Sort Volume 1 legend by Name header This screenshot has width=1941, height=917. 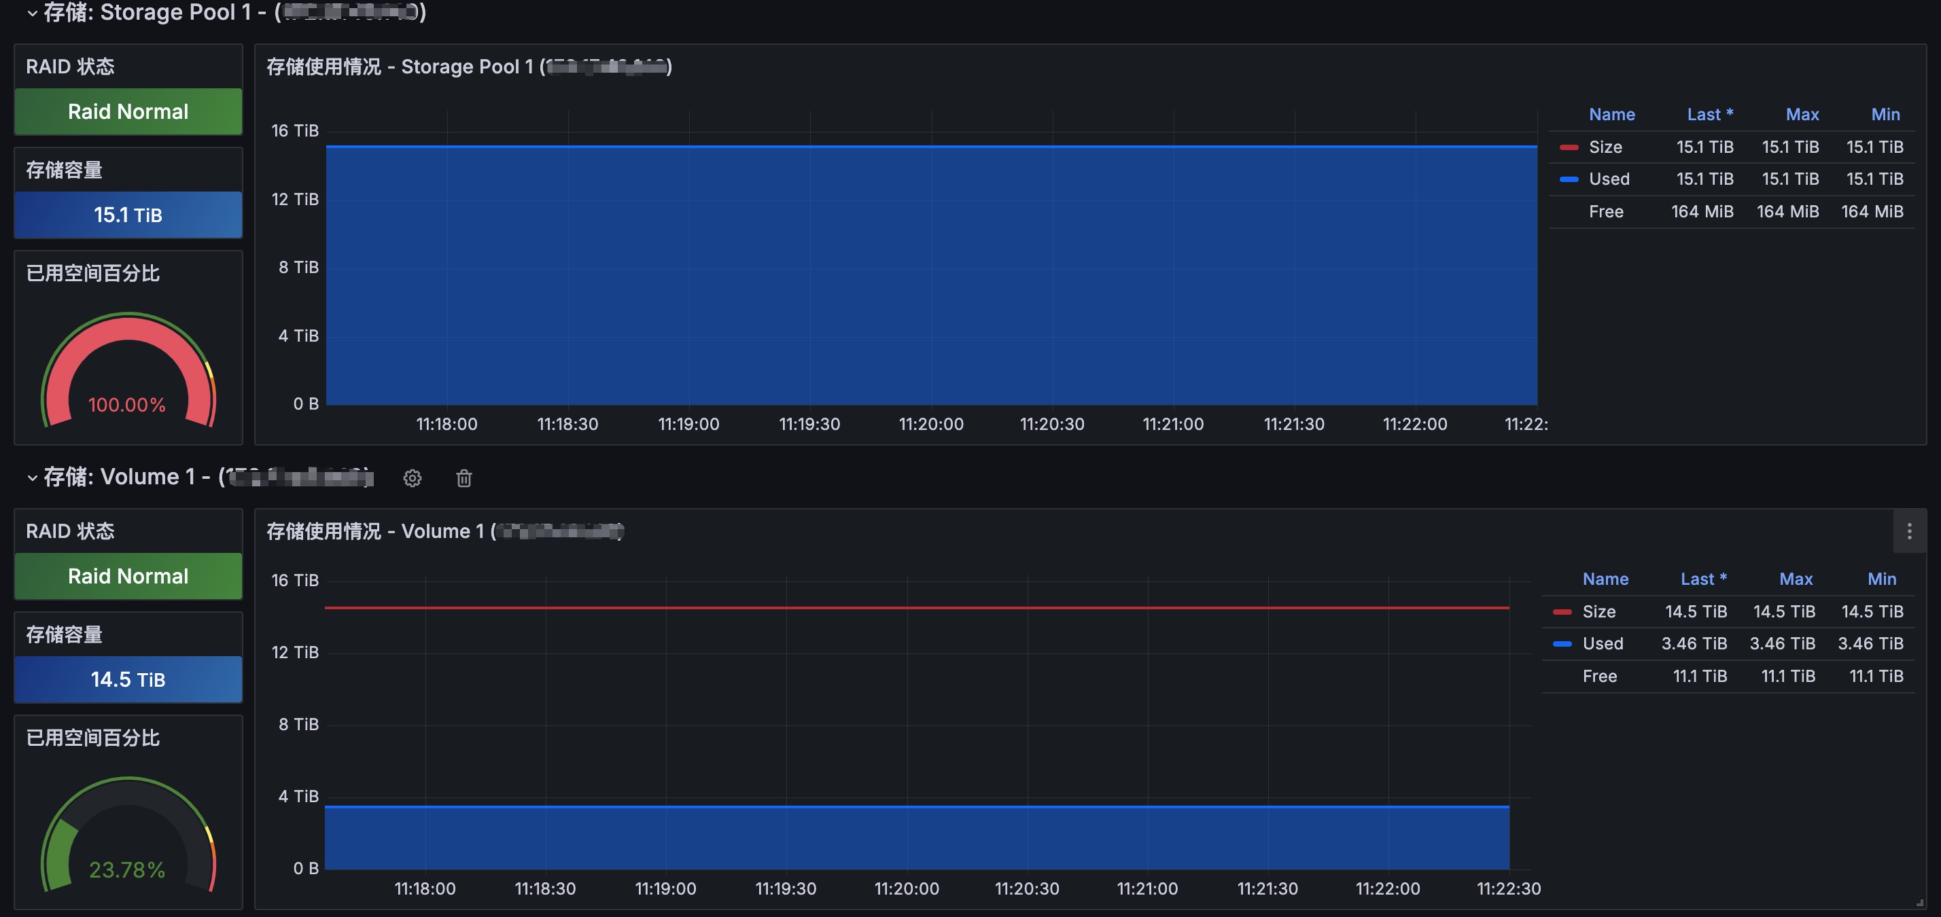[1605, 579]
